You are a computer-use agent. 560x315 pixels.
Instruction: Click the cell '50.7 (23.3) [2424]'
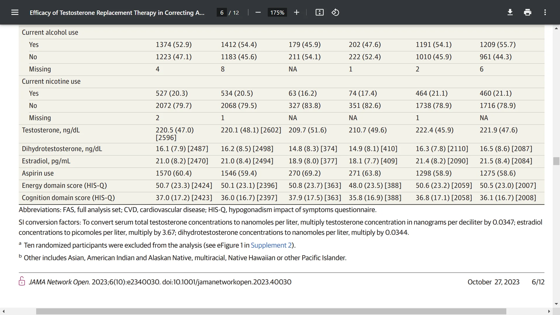pos(184,185)
